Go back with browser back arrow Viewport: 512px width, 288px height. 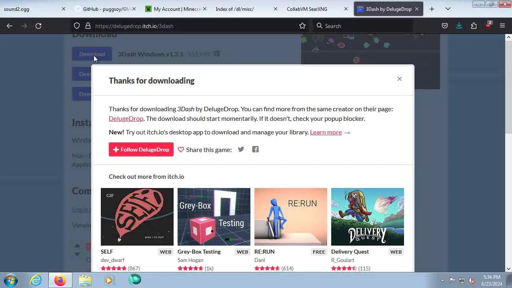point(10,26)
